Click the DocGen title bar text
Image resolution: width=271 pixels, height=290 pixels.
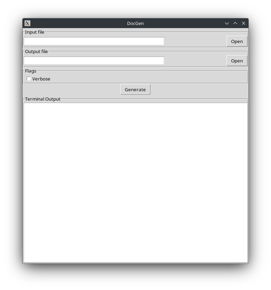(135, 23)
